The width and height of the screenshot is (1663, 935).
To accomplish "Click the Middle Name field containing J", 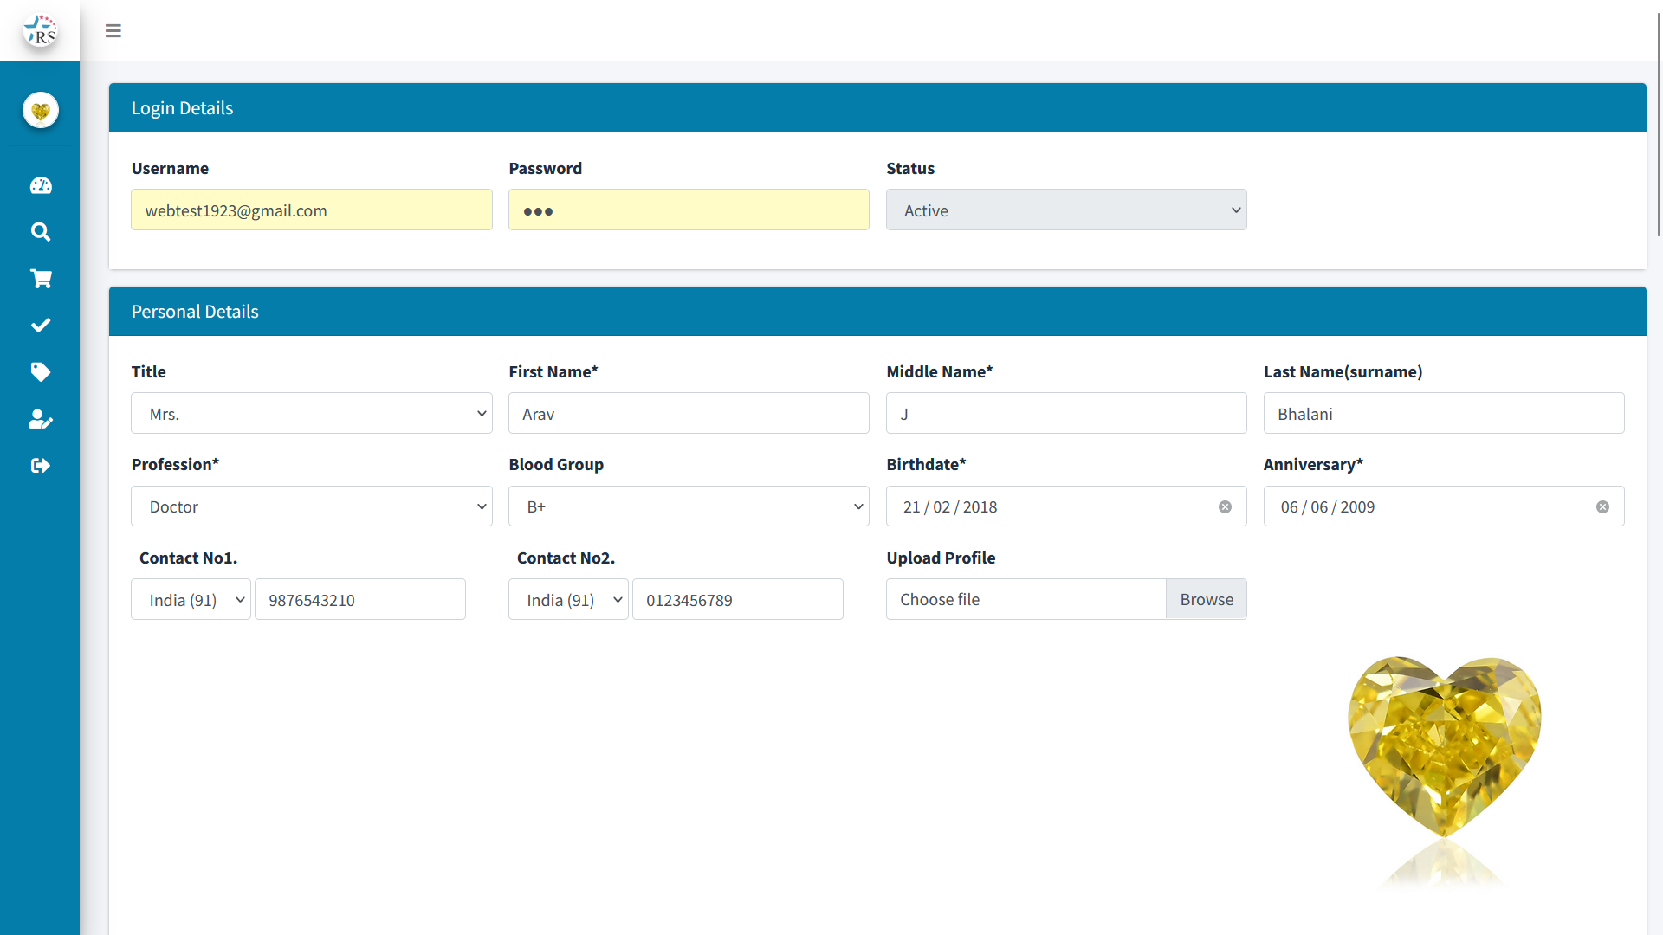I will tap(1066, 414).
